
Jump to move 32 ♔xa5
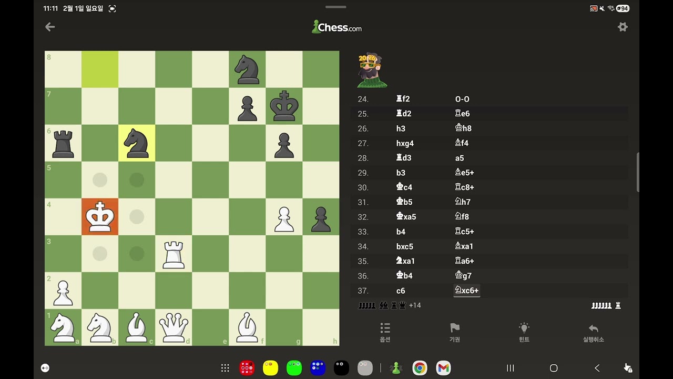click(x=406, y=217)
